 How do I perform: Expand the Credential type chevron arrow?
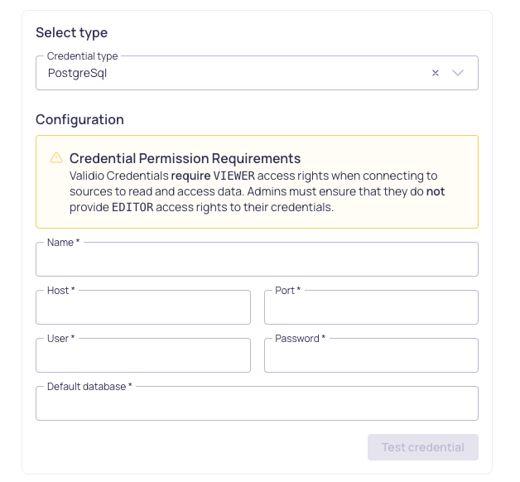point(459,73)
